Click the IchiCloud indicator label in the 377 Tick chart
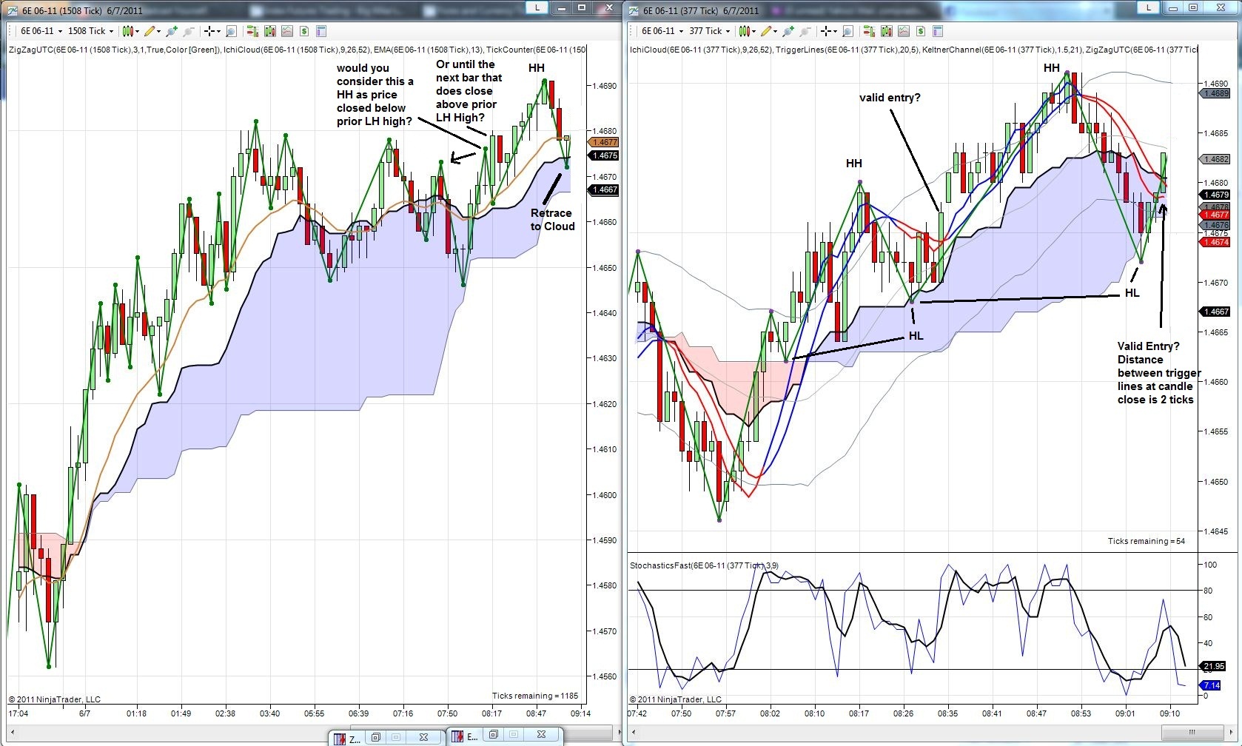This screenshot has width=1242, height=746. [701, 50]
